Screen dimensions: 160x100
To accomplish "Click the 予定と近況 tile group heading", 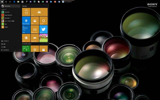I will click(24, 6).
